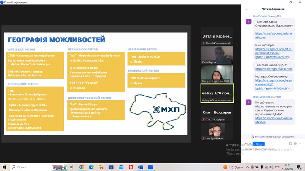Click 'ДНІПРОПЕТРОВСЬКИЙ РЕГІОН' heading on slide

(89, 98)
